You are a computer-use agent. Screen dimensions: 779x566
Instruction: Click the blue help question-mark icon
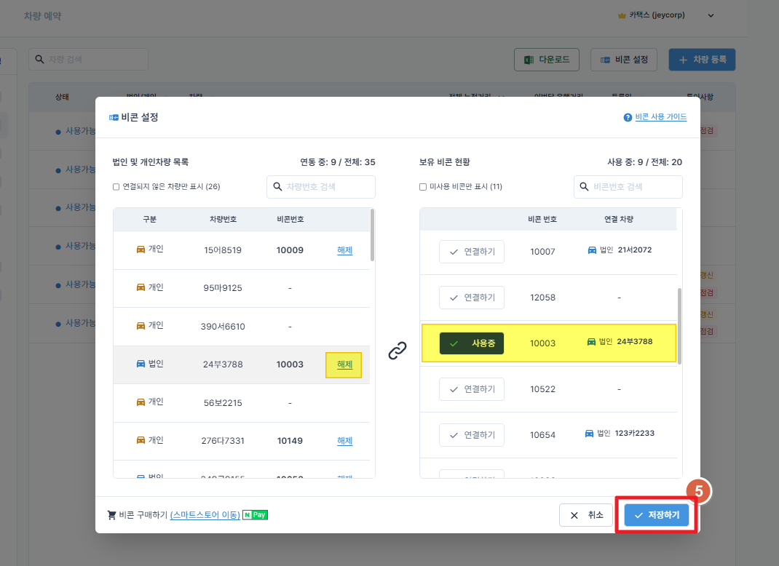628,118
